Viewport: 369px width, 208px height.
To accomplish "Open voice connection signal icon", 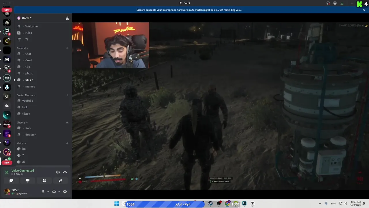I will 7,172.
